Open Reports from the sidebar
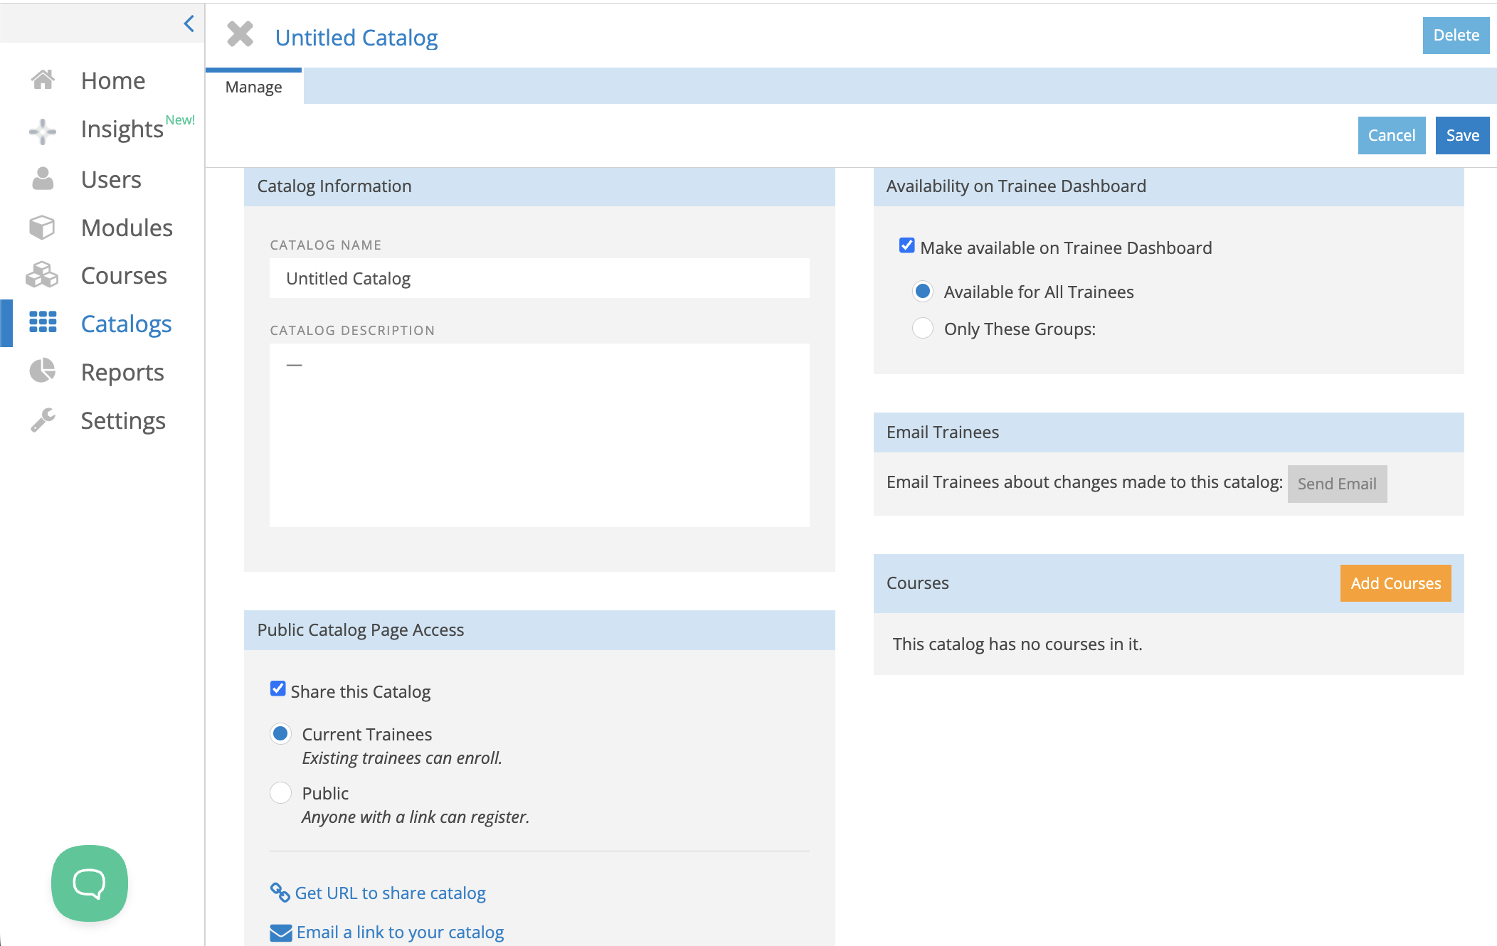The height and width of the screenshot is (946, 1497). (x=122, y=373)
